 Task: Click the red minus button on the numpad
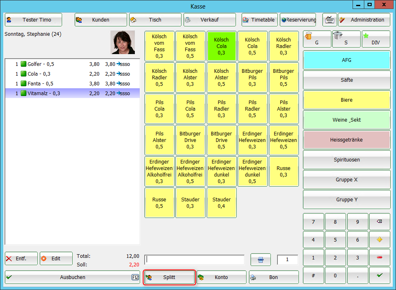379,258
